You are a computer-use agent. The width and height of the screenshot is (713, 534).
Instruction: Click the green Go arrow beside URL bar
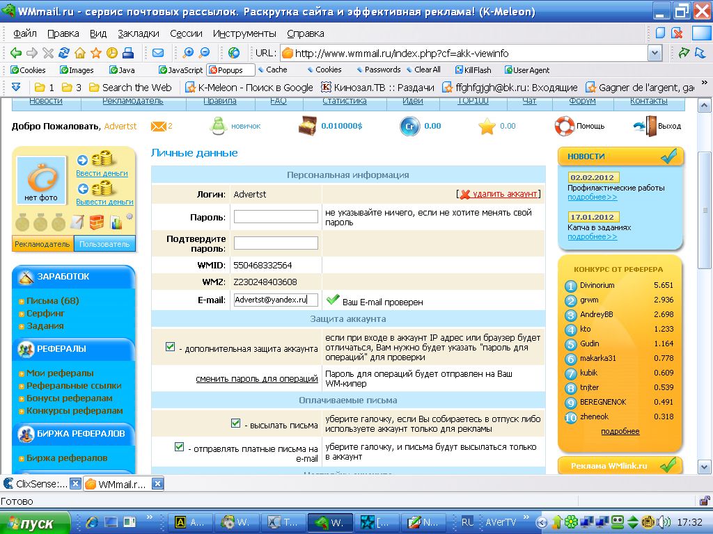[684, 53]
